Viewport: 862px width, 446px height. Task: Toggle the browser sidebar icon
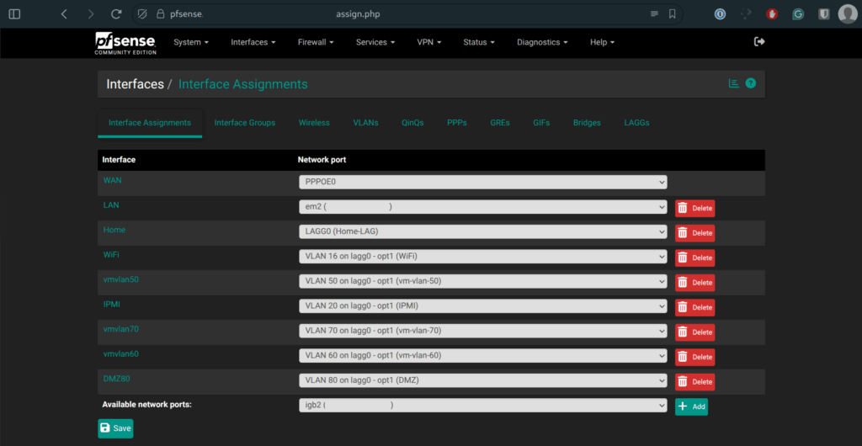pos(14,14)
